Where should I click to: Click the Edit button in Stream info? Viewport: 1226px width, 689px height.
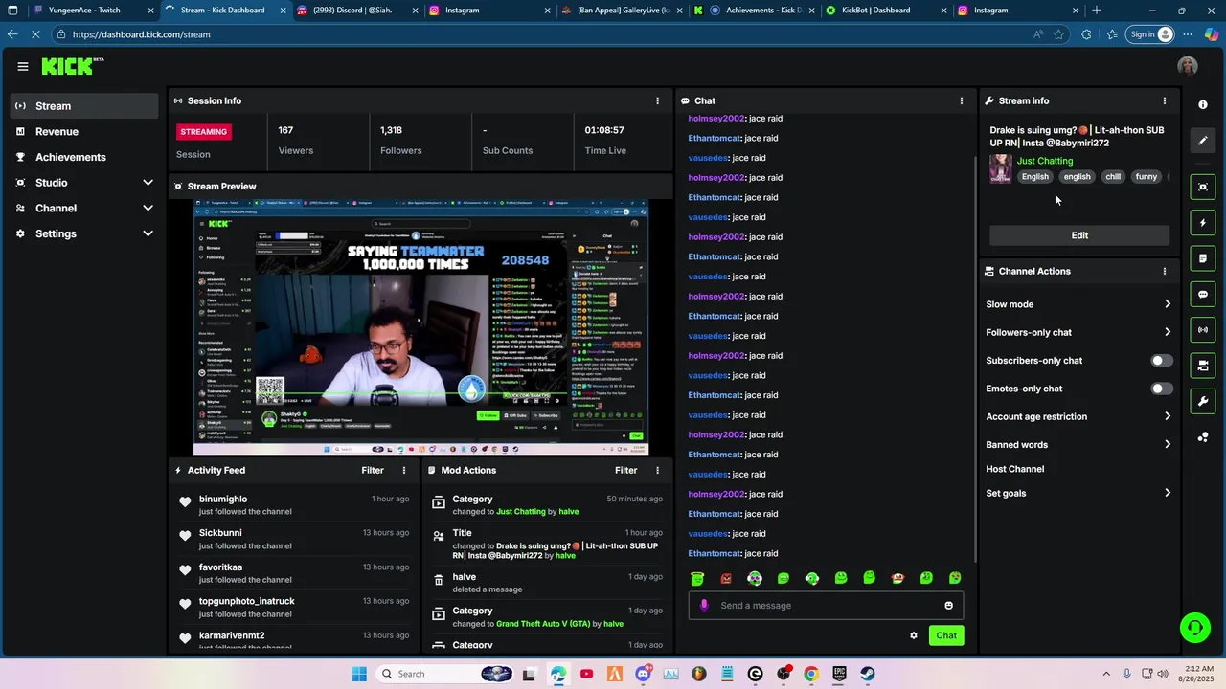pos(1079,235)
